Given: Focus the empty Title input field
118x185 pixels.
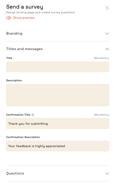Looking at the screenshot, I should [58, 67].
